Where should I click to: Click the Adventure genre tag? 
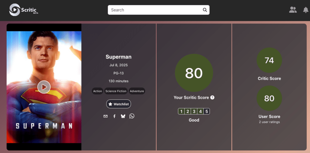137,91
